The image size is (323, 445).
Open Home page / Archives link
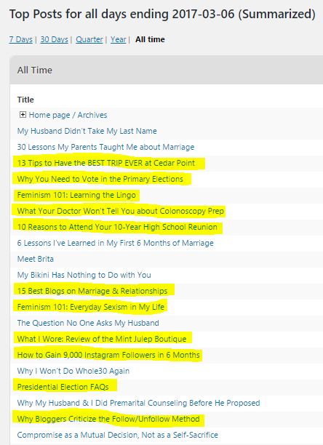click(x=68, y=115)
